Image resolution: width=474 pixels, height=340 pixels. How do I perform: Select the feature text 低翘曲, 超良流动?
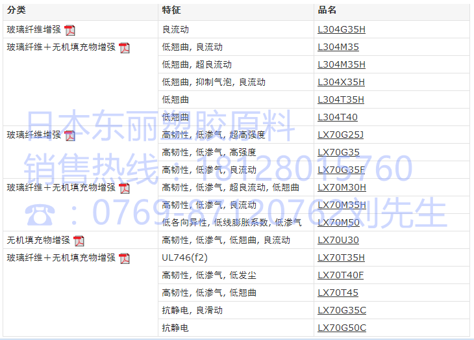(x=197, y=64)
